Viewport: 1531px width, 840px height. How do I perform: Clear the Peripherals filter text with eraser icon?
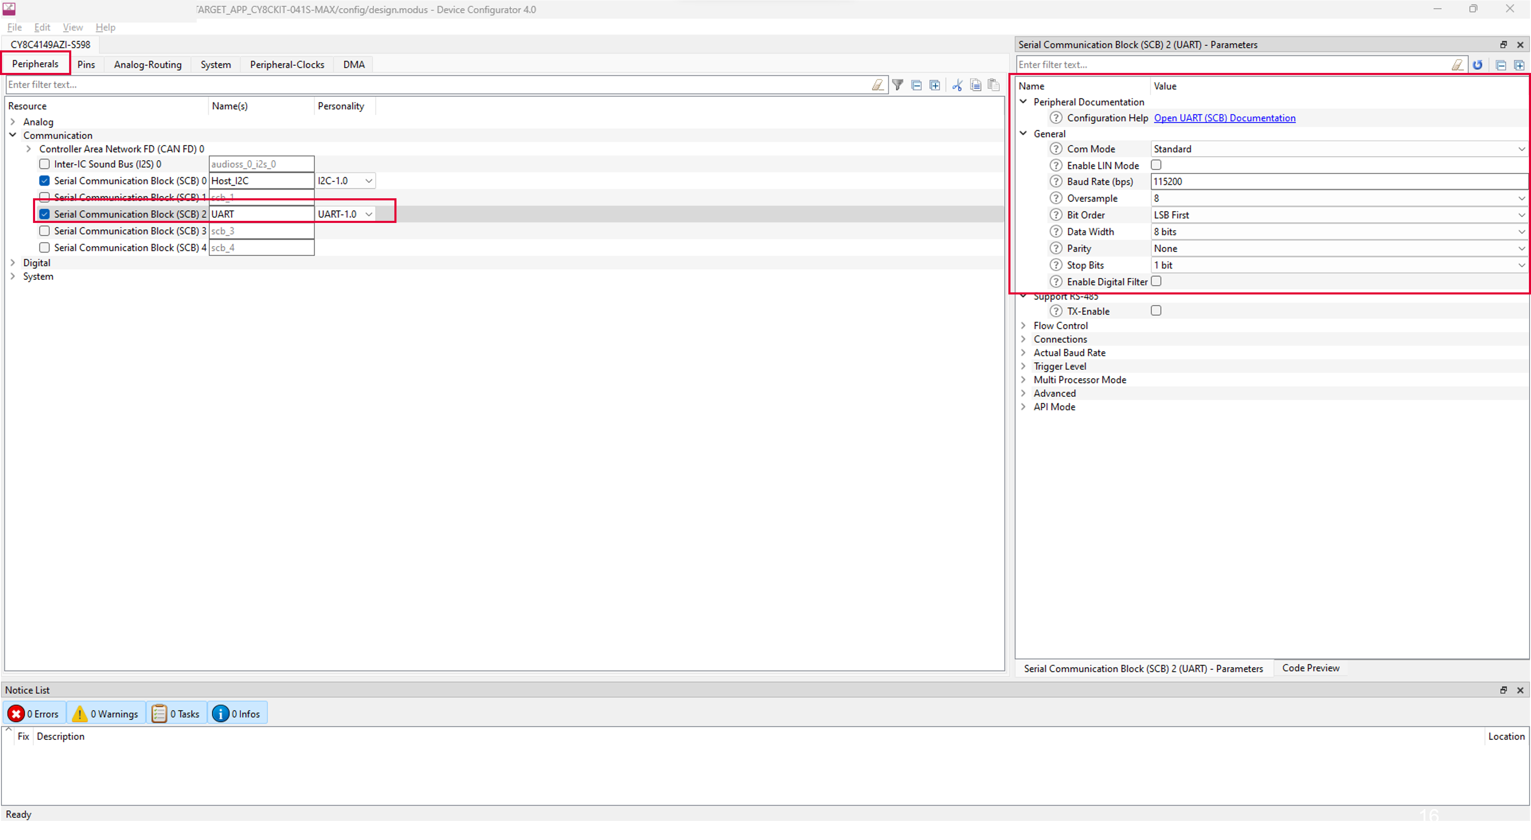pyautogui.click(x=877, y=85)
